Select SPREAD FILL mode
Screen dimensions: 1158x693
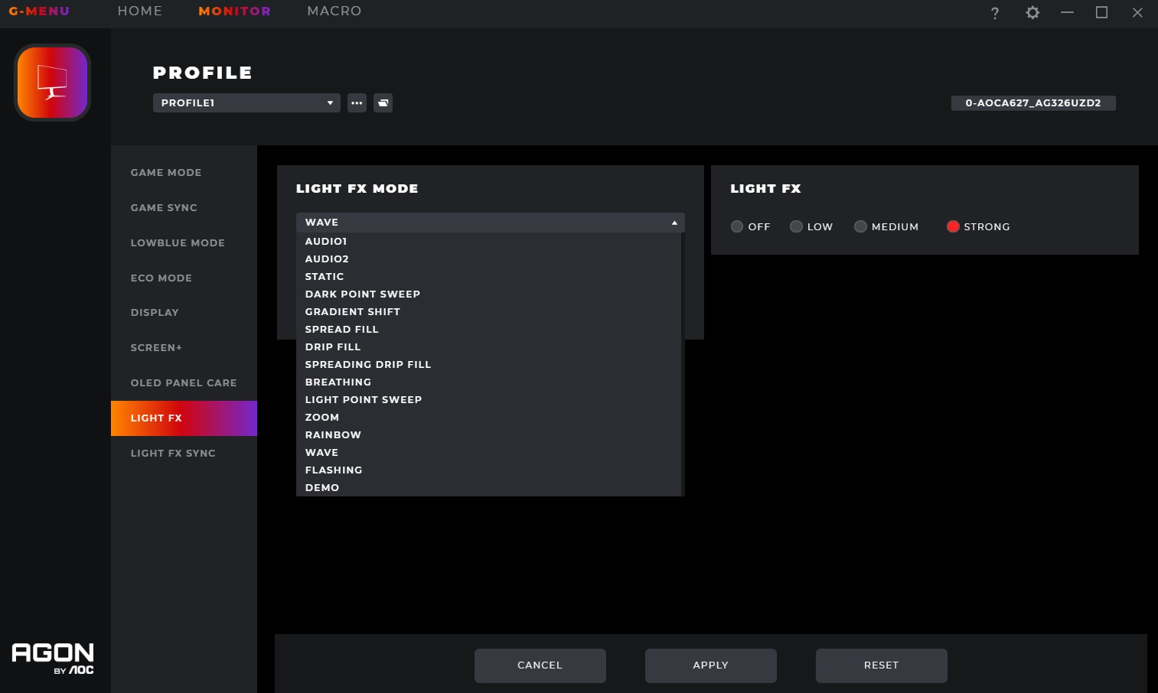pyautogui.click(x=488, y=330)
